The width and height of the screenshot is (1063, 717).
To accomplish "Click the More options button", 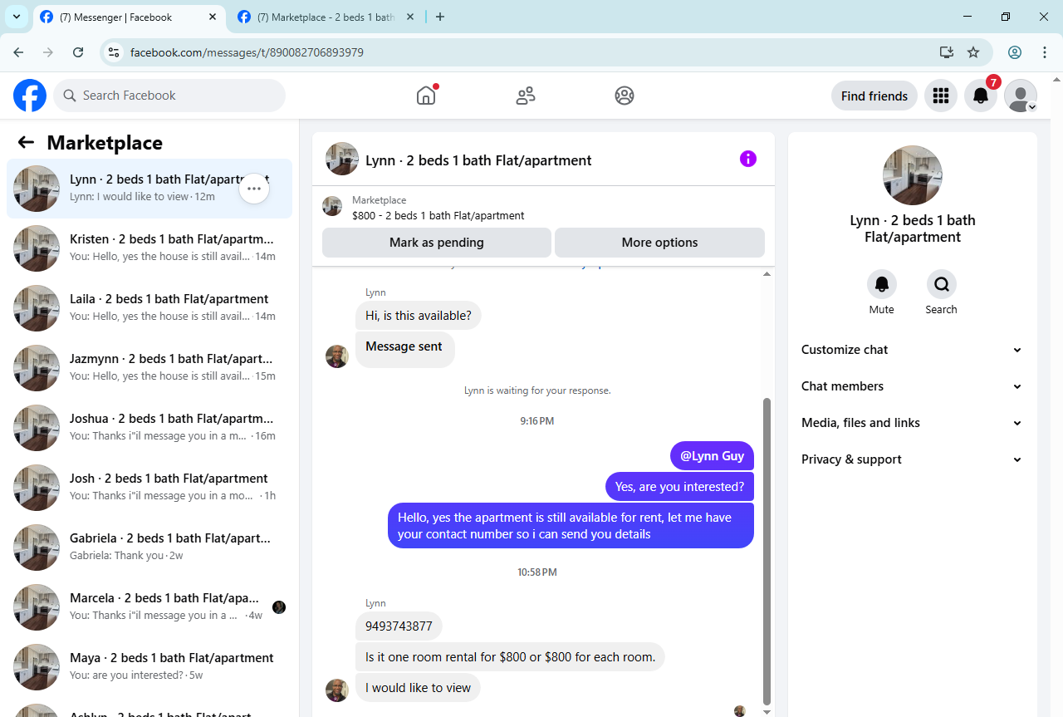I will coord(659,243).
